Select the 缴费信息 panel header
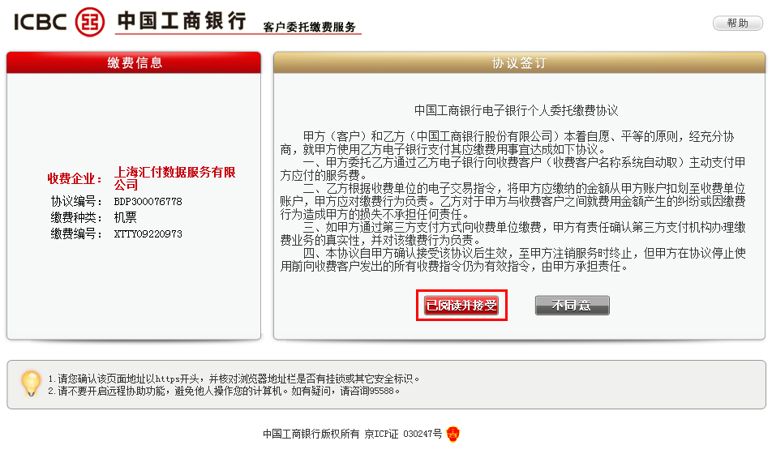This screenshot has width=772, height=458. pos(134,63)
